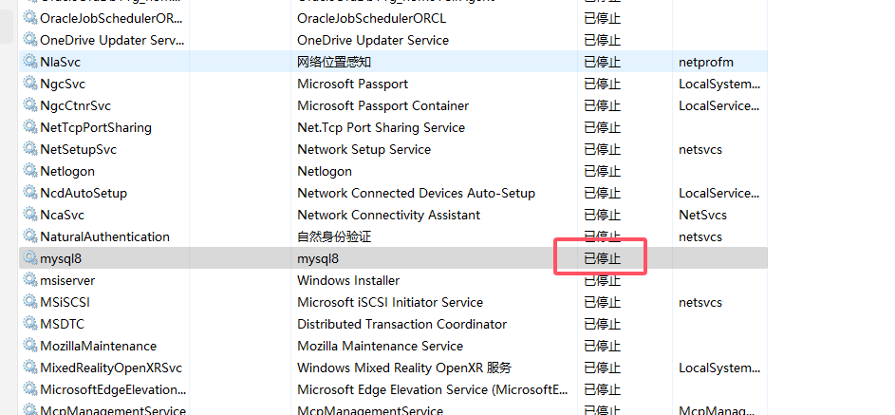Click the gear icon beside MSDTC
The width and height of the screenshot is (895, 415).
tap(29, 324)
